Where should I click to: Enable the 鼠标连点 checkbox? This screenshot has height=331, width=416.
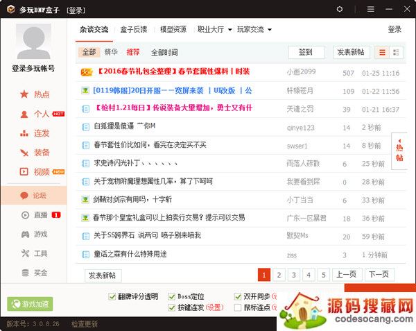[x=238, y=307]
